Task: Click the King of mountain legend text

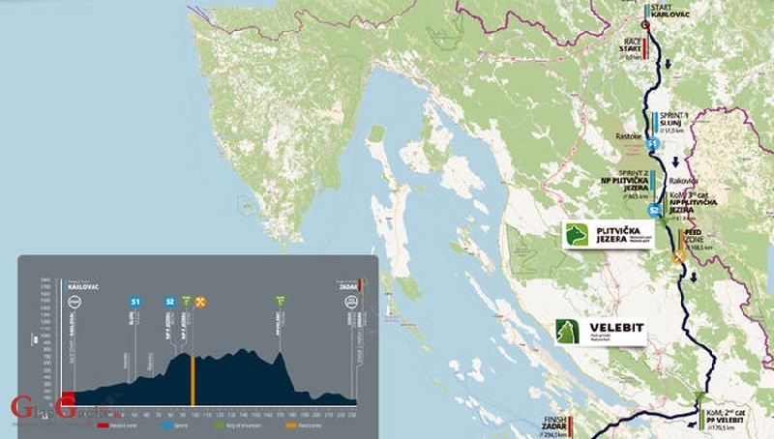Action: pyautogui.click(x=243, y=425)
